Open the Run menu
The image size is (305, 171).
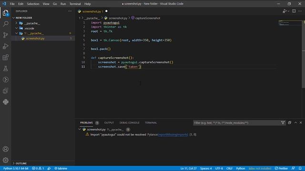[x=63, y=4]
